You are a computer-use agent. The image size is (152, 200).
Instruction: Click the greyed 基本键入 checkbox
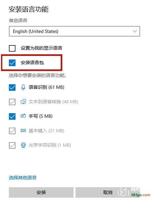click(x=12, y=131)
